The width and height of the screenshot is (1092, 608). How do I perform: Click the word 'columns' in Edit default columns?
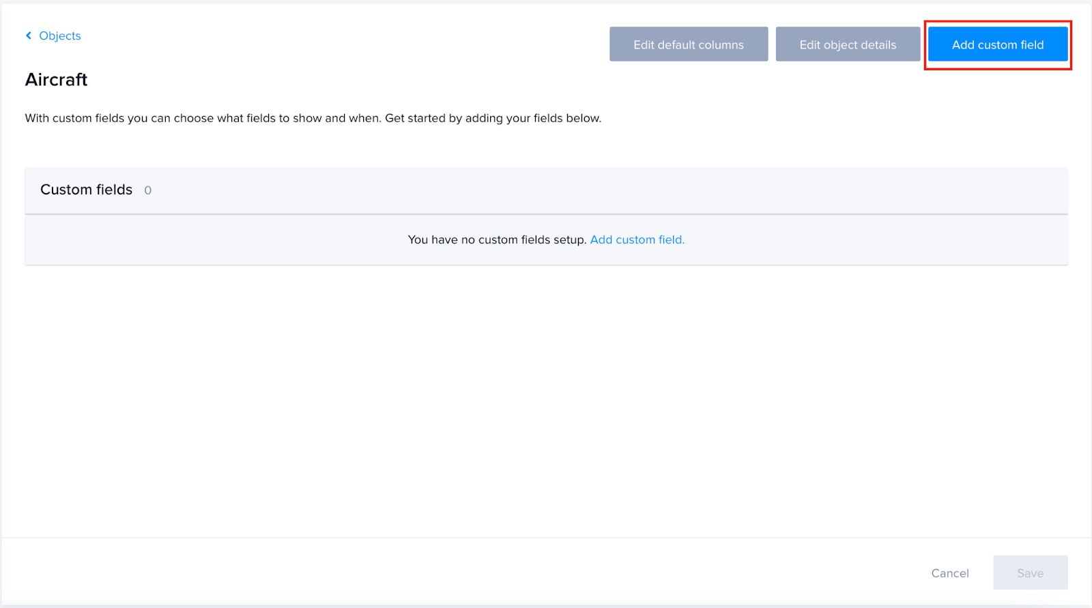(x=721, y=45)
